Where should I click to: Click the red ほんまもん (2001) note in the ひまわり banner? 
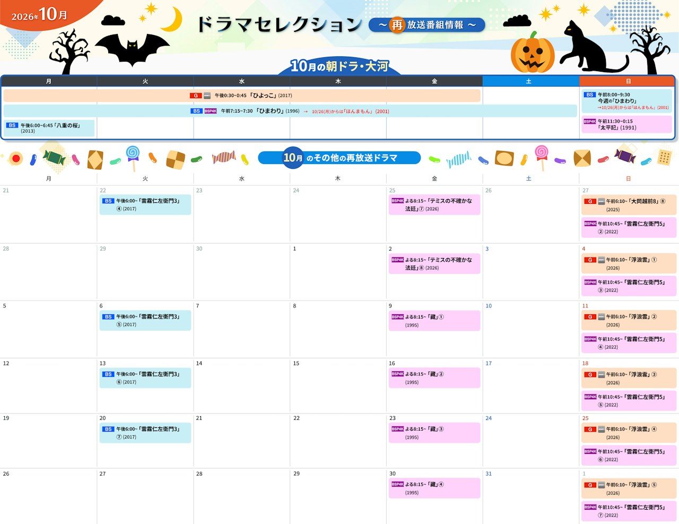coord(351,111)
